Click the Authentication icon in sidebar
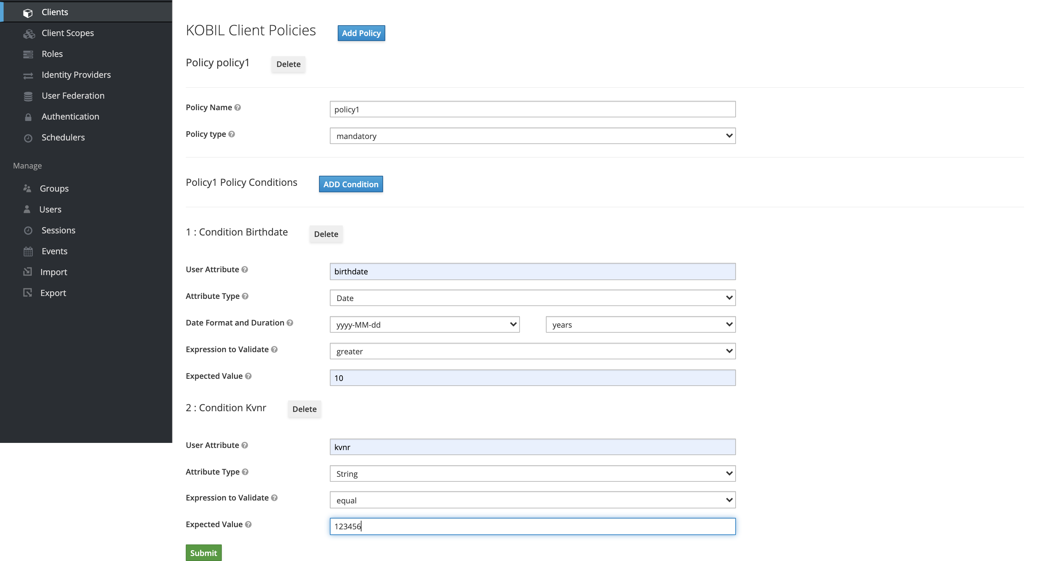 (x=28, y=116)
